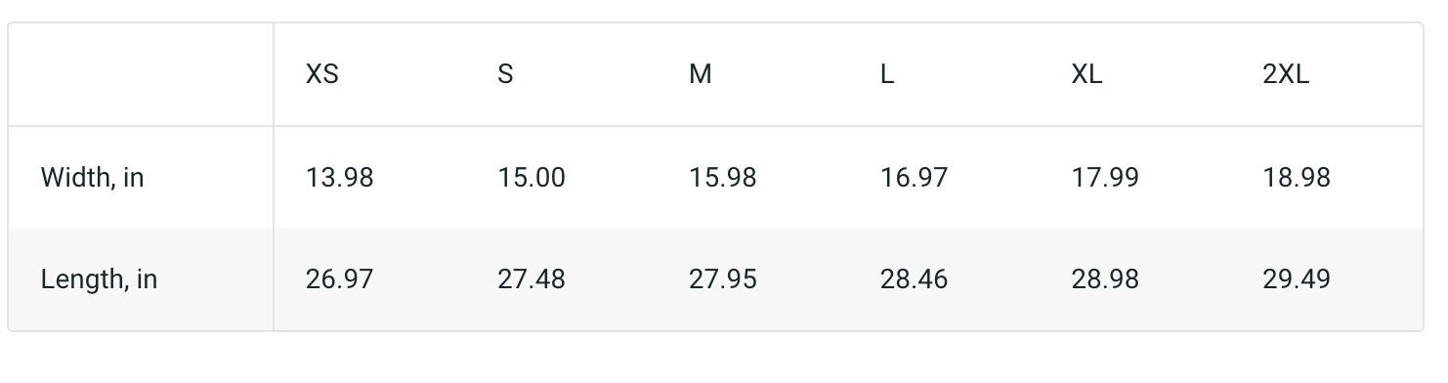1448x383 pixels.
Task: Select the L size column header
Action: (x=887, y=74)
